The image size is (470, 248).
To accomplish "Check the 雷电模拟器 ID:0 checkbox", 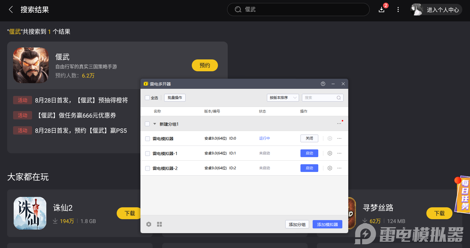I will pyautogui.click(x=148, y=139).
